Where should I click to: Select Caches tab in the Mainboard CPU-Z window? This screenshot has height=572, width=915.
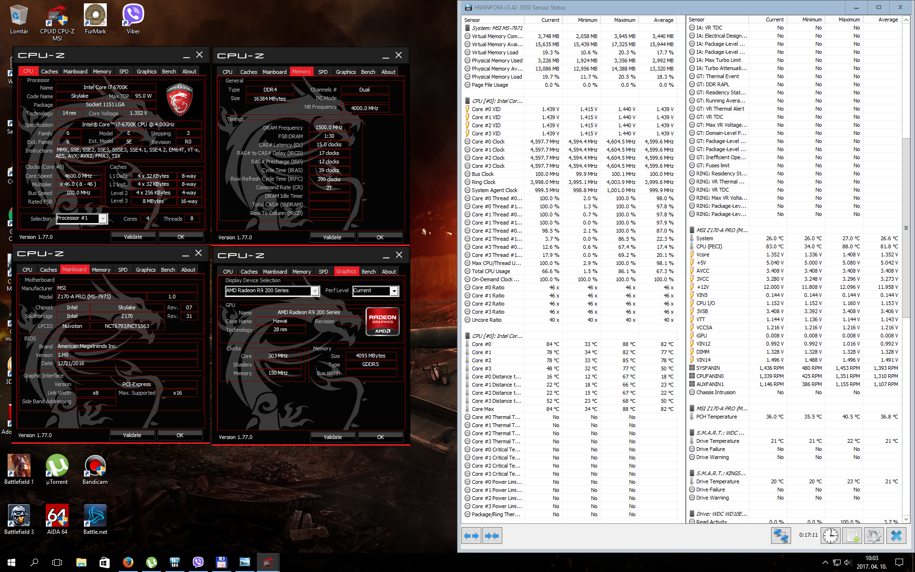[49, 270]
